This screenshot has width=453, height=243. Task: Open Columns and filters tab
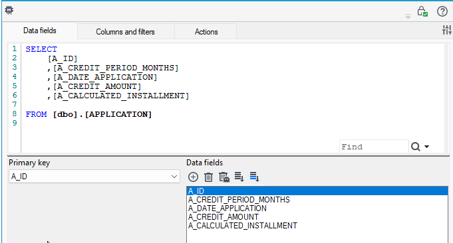point(125,32)
